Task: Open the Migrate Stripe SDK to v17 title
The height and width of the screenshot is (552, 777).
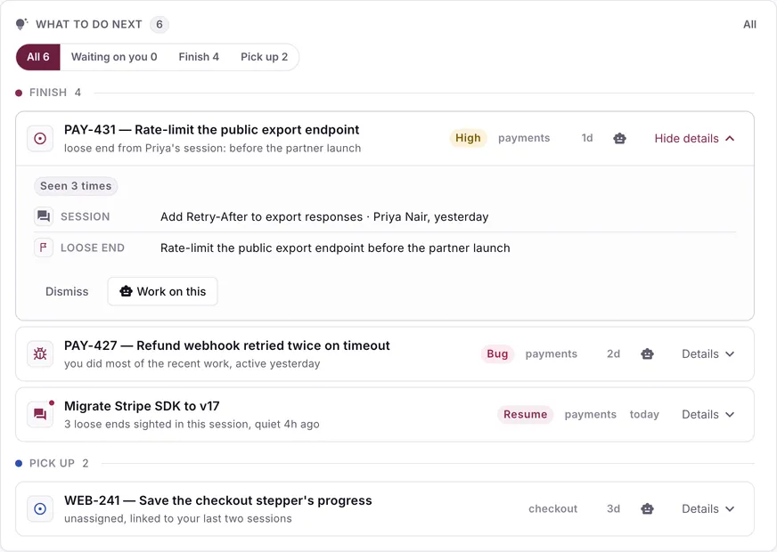Action: pos(142,406)
